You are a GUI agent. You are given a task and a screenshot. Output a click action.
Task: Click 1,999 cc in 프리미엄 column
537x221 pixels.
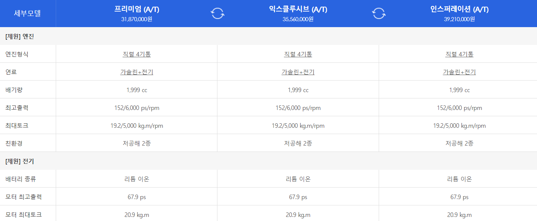[137, 90]
